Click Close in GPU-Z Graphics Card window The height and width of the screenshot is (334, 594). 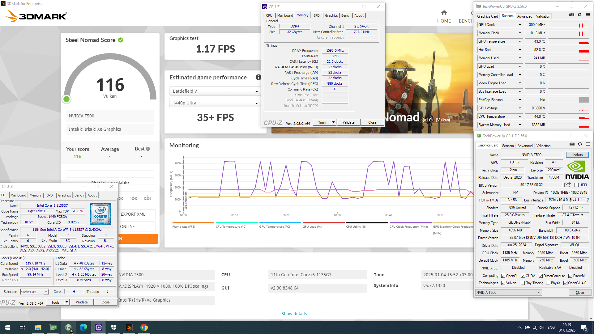pos(580,293)
